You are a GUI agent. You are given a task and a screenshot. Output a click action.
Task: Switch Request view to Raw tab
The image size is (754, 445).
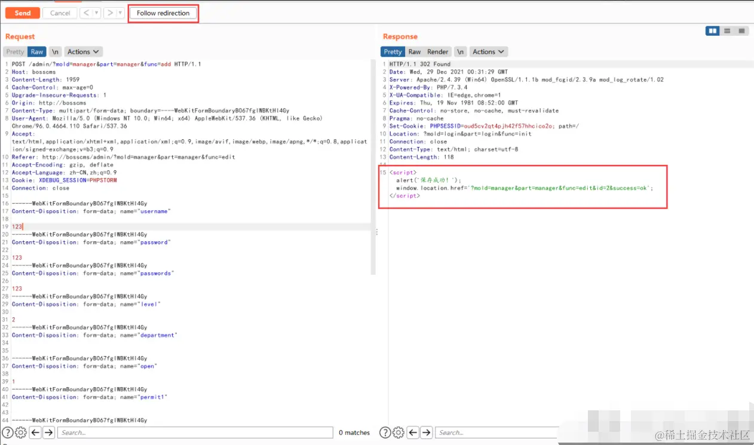37,52
